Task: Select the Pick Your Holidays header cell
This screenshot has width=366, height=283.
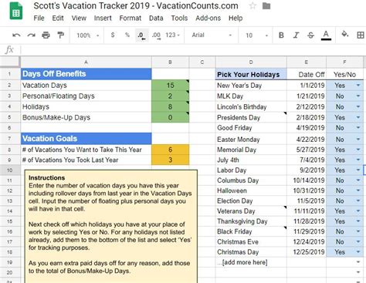Action: coord(251,74)
